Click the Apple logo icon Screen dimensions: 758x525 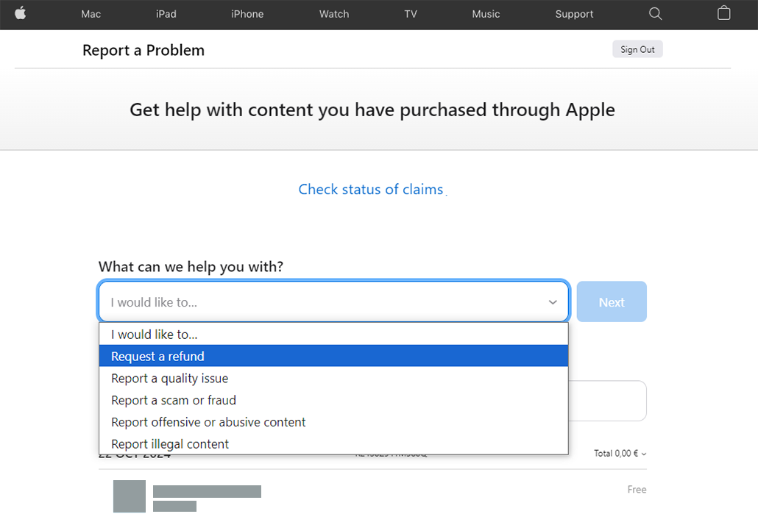[20, 13]
